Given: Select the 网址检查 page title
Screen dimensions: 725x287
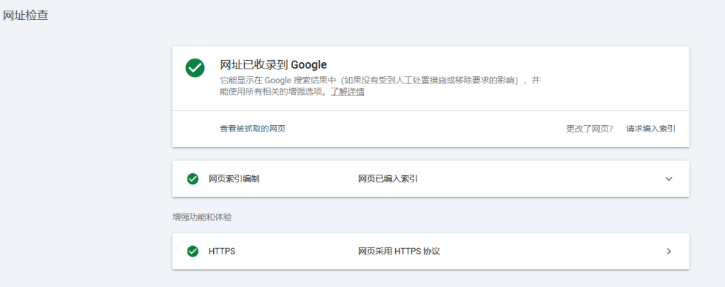Looking at the screenshot, I should (x=26, y=15).
